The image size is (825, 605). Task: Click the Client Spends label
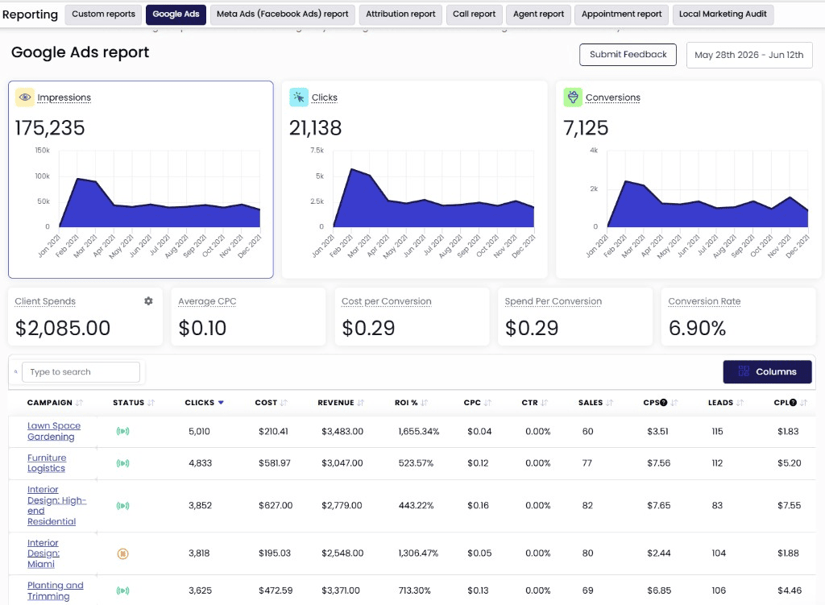[45, 301]
